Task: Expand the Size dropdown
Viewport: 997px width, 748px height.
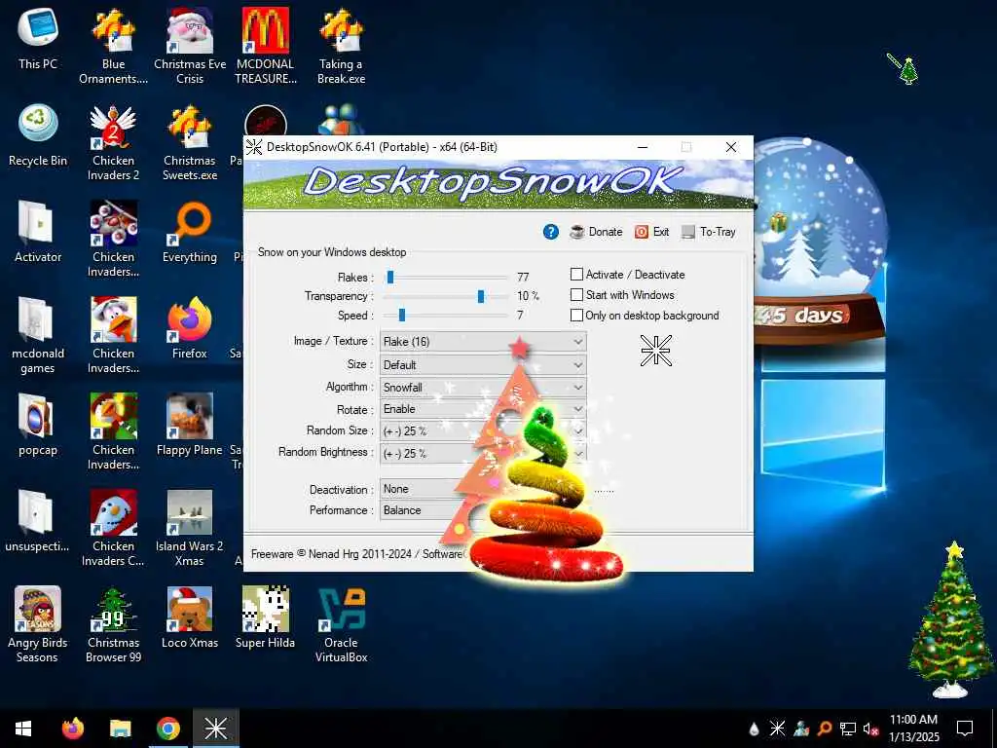Action: (483, 365)
